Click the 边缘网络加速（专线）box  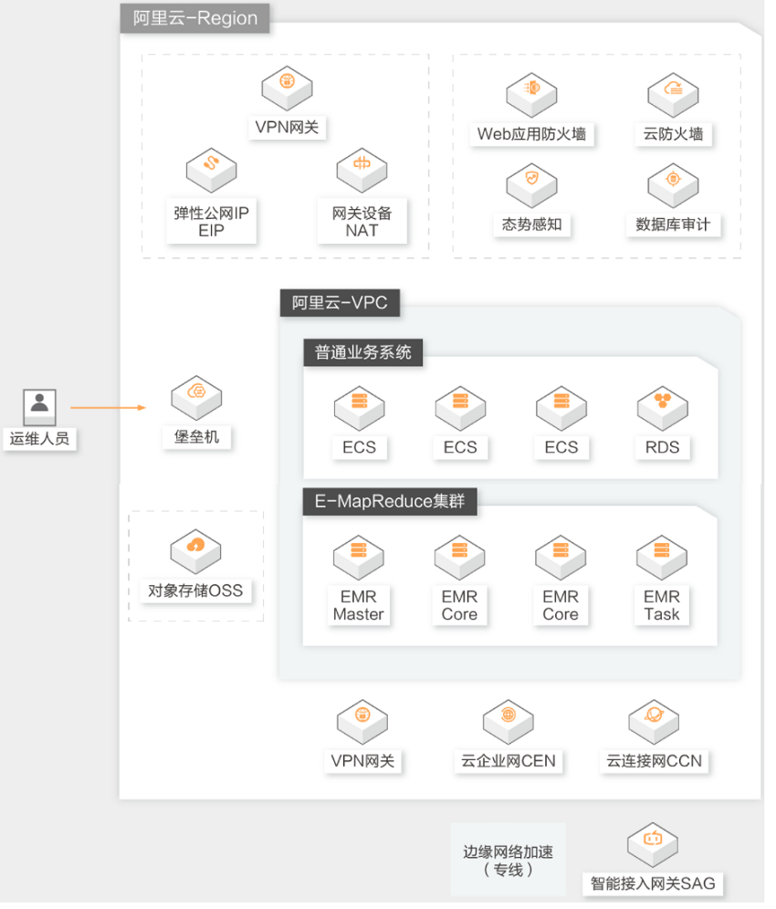pyautogui.click(x=509, y=861)
